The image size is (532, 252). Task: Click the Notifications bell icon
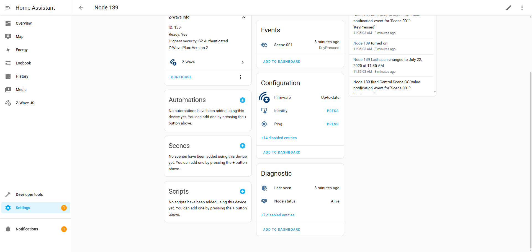(x=8, y=229)
